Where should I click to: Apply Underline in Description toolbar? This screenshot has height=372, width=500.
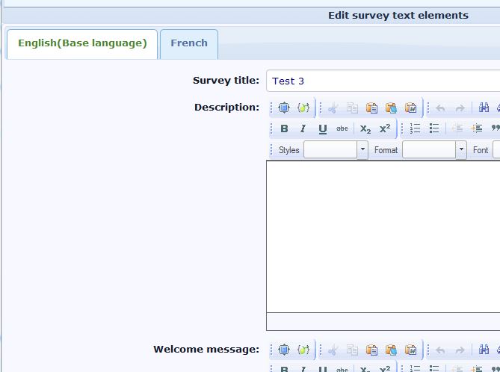click(x=323, y=128)
